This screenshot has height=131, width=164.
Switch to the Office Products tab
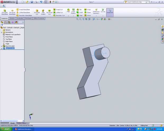click(39, 18)
